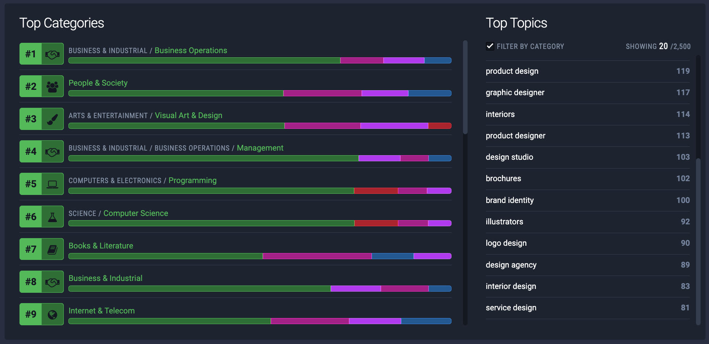
Task: Click the red segment of the Programming bar
Action: point(376,191)
